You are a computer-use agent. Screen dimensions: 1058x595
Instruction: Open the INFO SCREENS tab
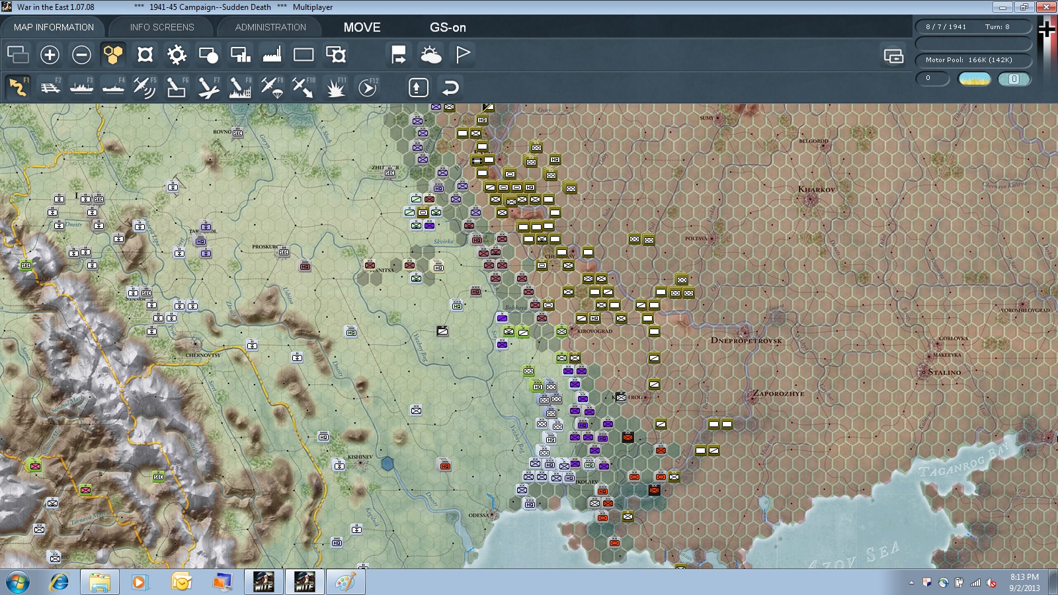click(x=162, y=27)
